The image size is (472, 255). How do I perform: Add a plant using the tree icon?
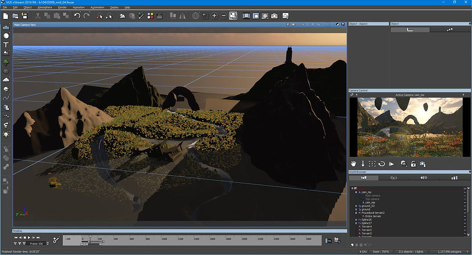(x=6, y=62)
